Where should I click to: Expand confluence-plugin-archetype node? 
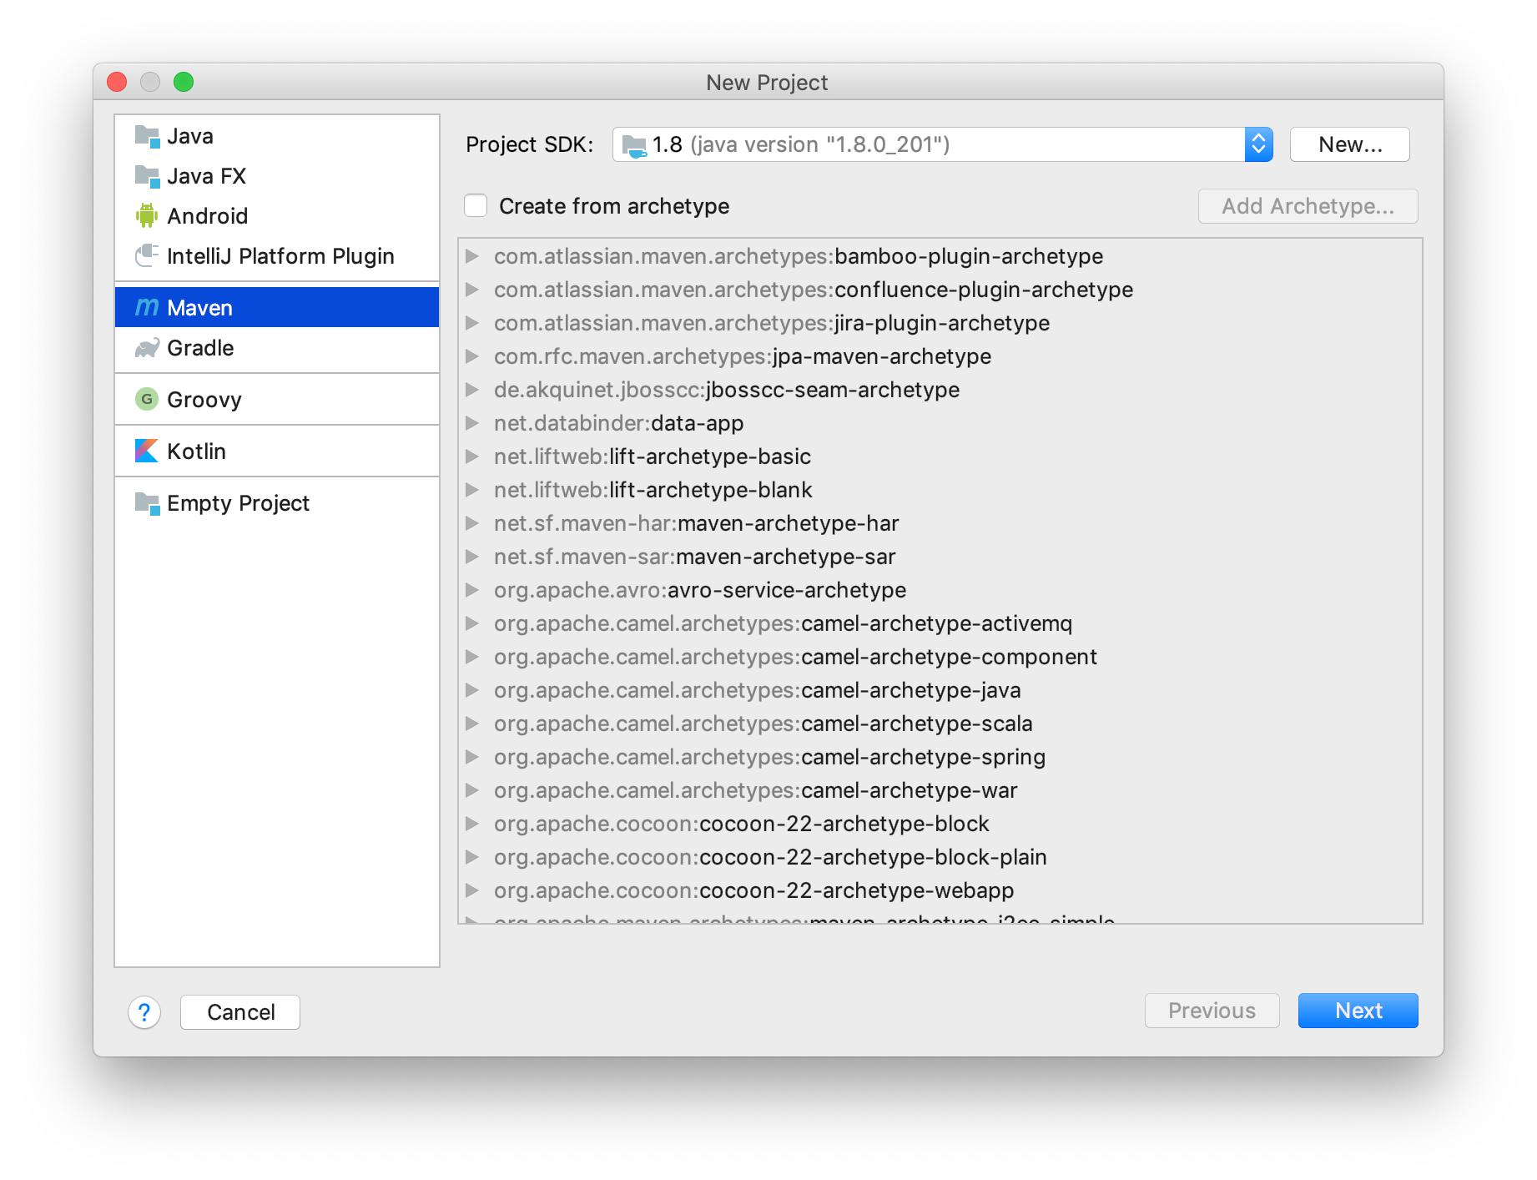472,289
